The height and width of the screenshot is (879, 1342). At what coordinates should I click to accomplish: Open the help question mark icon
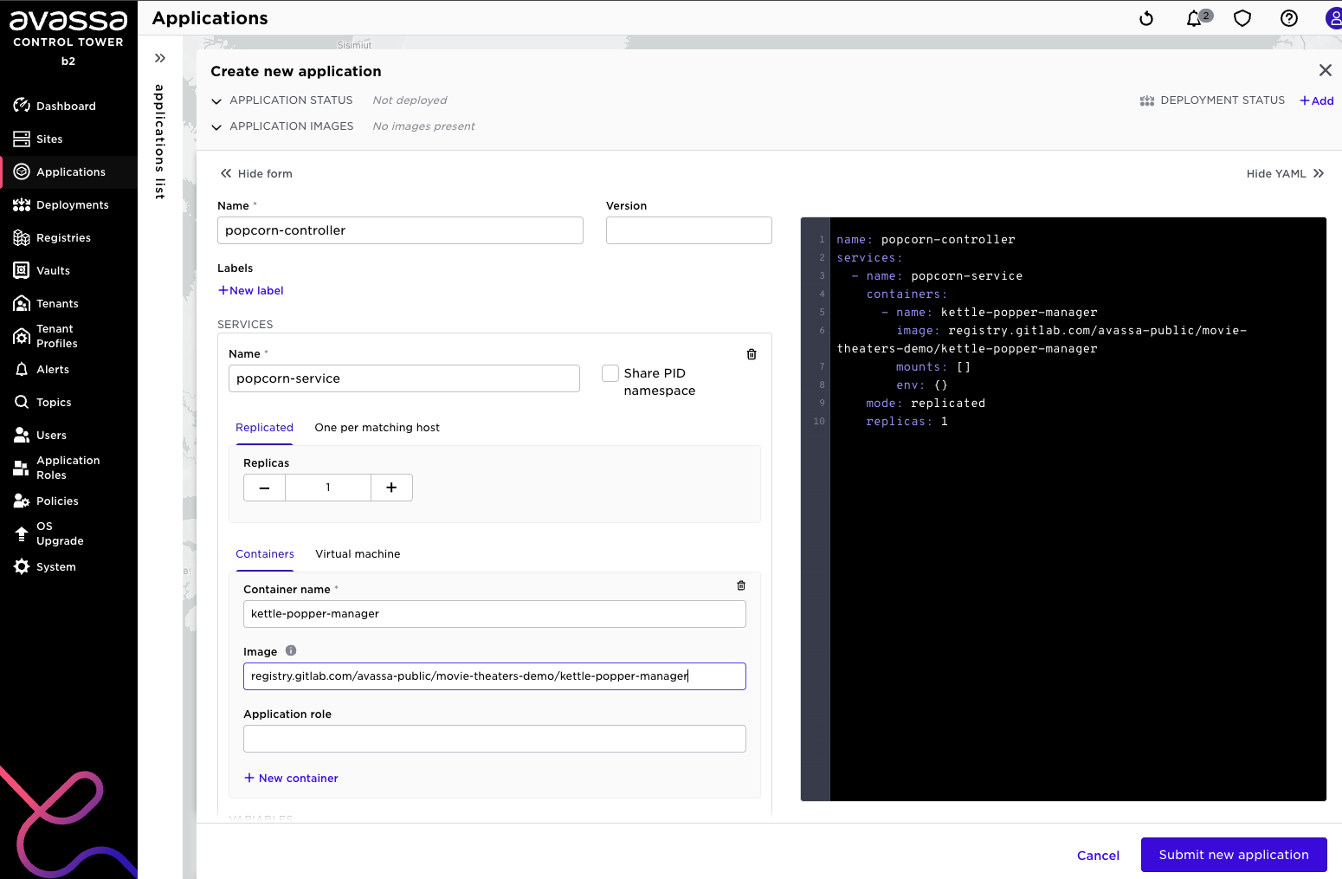(x=1289, y=18)
